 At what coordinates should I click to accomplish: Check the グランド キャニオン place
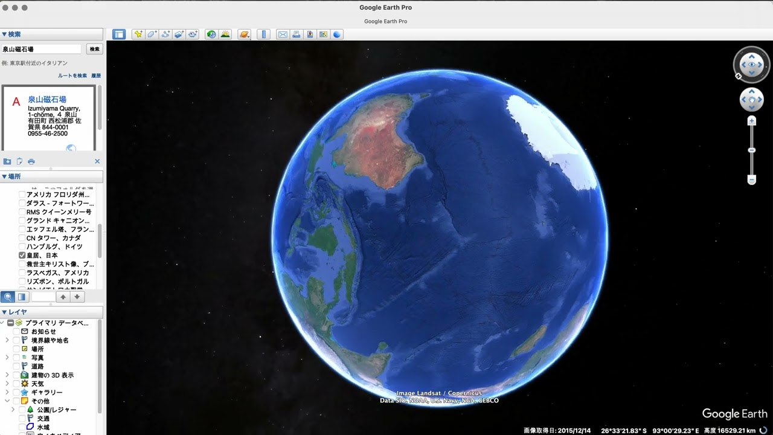tap(22, 221)
